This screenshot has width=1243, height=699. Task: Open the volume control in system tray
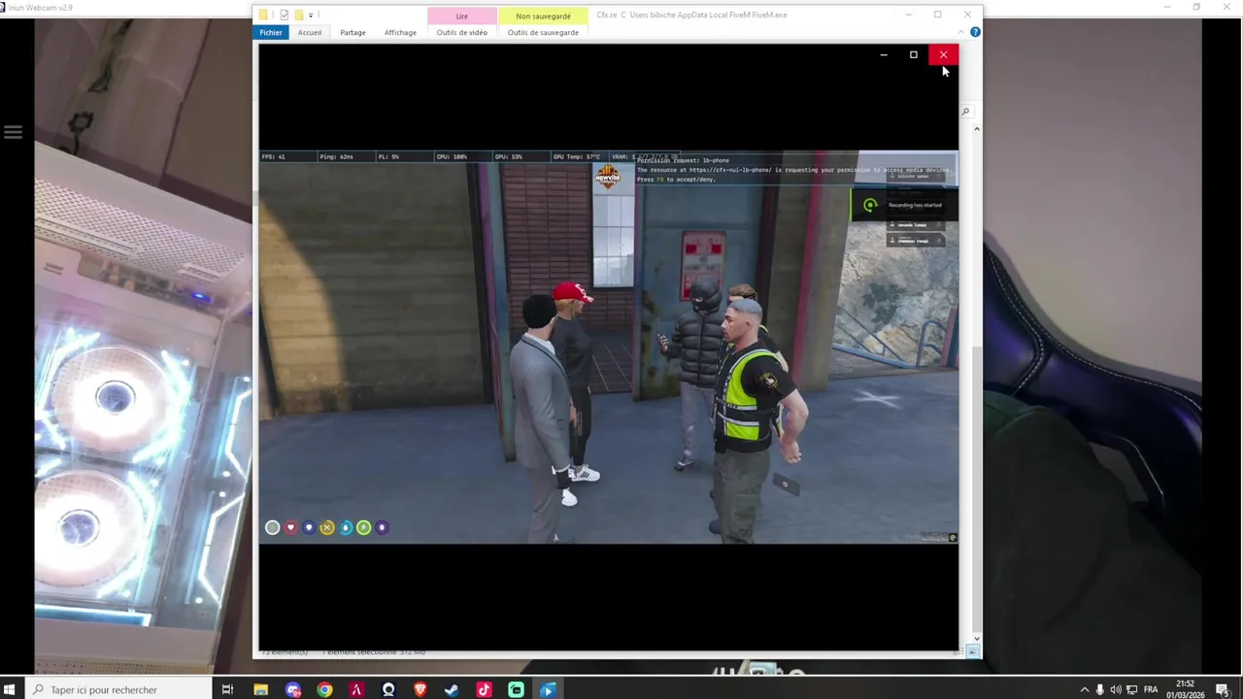tap(1116, 689)
